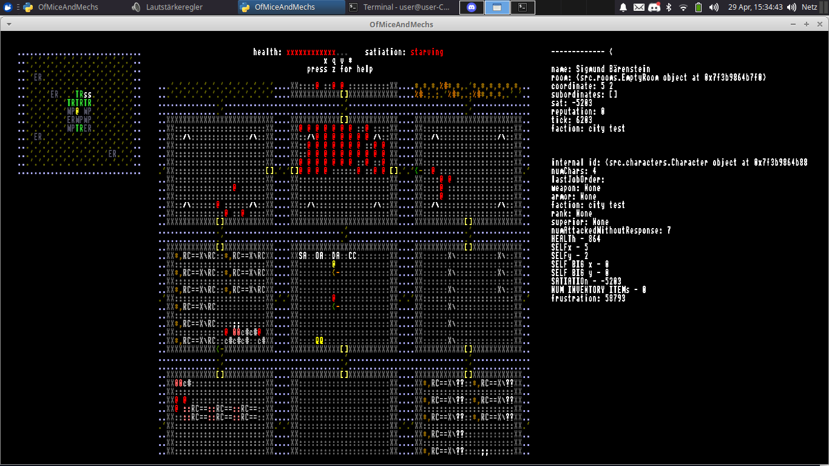Click the Wi-Fi network icon
Viewport: 829px width, 466px height.
tap(683, 7)
